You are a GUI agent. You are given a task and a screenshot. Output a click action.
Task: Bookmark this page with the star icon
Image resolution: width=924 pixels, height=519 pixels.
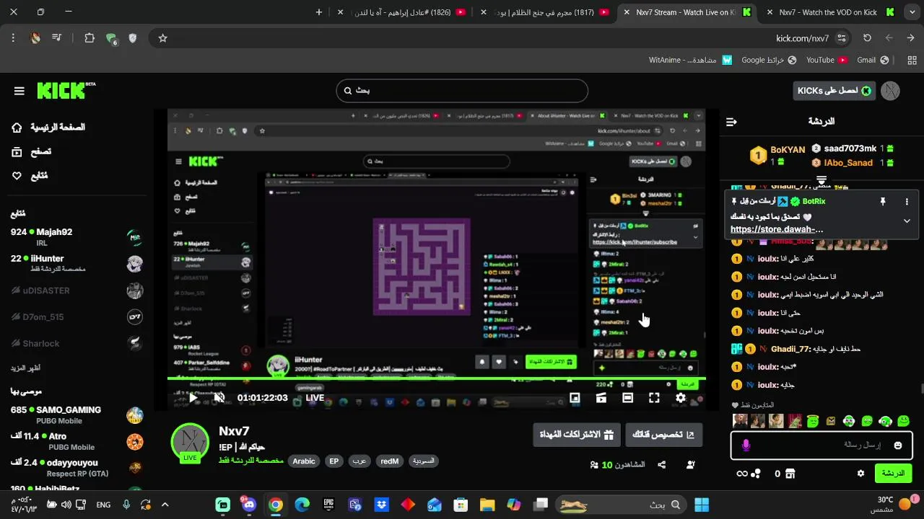pyautogui.click(x=162, y=38)
